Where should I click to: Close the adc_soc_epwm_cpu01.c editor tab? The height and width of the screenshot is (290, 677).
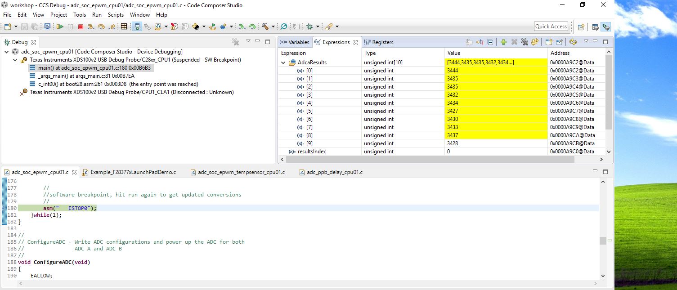pos(74,172)
